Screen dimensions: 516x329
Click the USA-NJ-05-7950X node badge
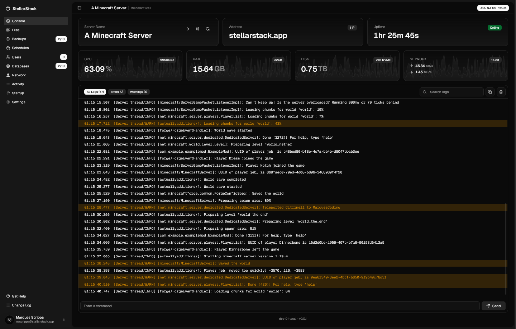tap(493, 8)
